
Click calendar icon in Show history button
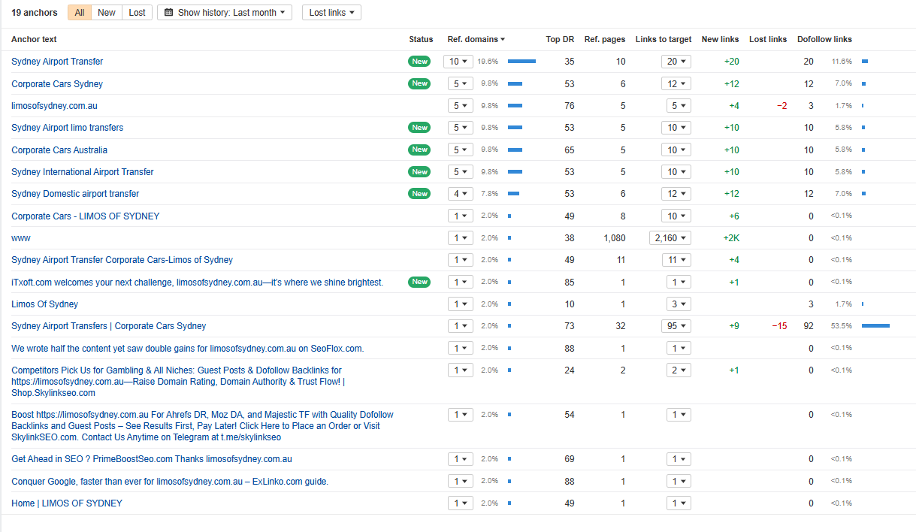(168, 13)
